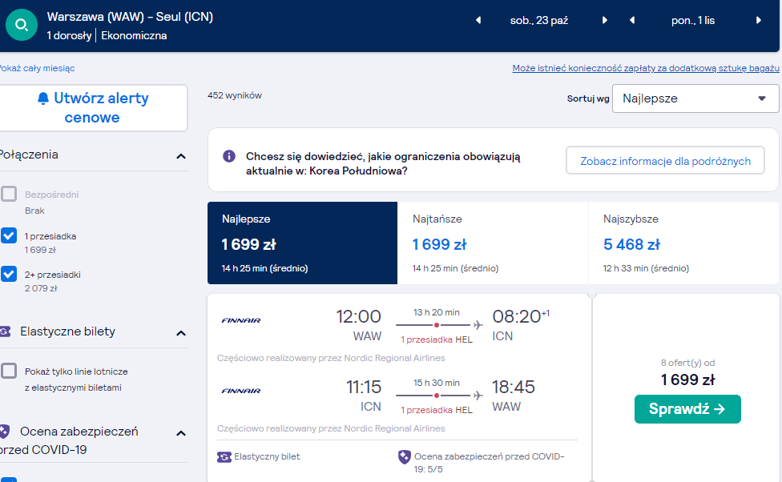Click the purple info icon about restrictions
Screen dimensions: 782x482
click(229, 156)
